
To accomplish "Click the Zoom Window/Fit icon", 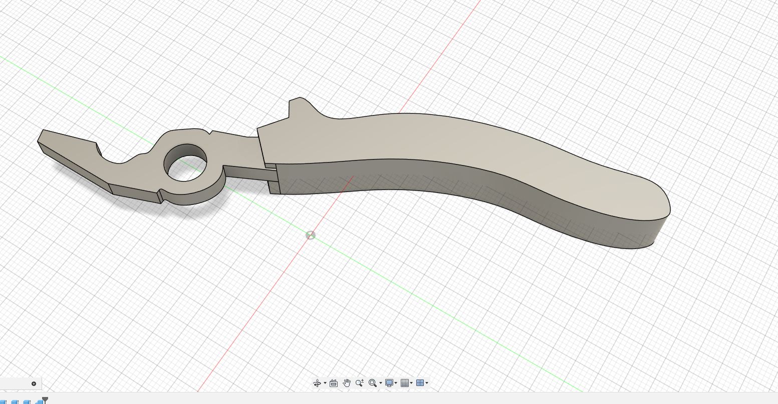I will (372, 383).
